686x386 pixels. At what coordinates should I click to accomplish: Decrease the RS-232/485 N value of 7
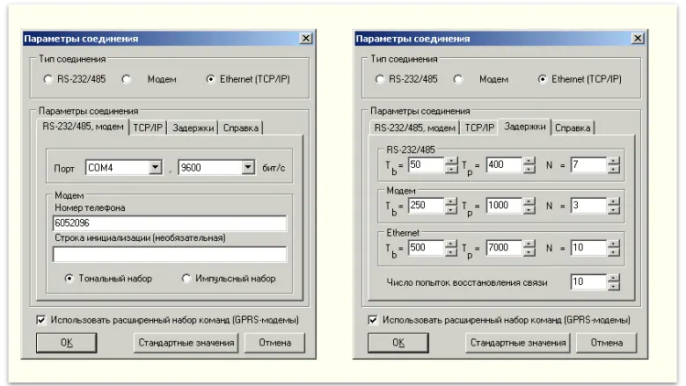click(x=613, y=170)
